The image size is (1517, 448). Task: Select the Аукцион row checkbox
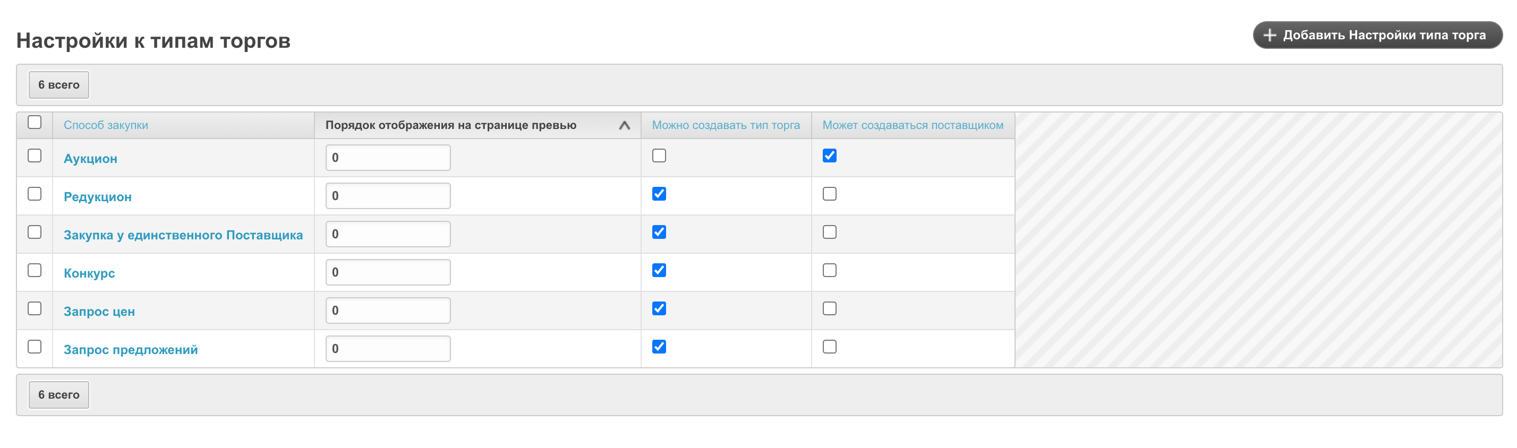pos(35,156)
